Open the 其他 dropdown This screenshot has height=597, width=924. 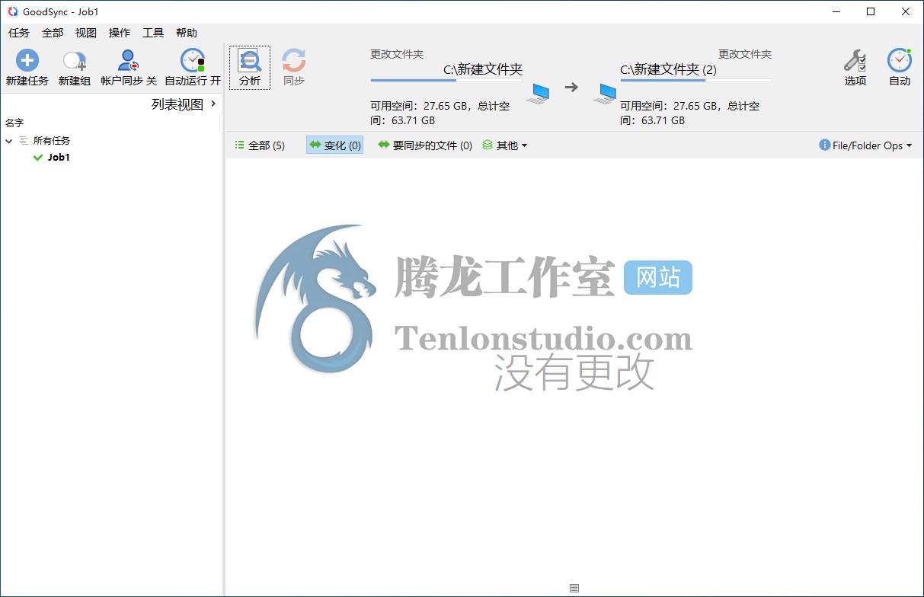[505, 145]
